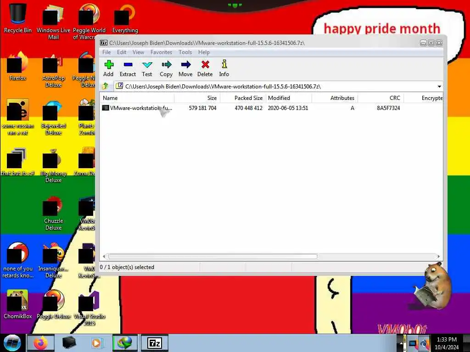Click the 7z taskbar button
The image size is (470, 352).
pos(155,343)
